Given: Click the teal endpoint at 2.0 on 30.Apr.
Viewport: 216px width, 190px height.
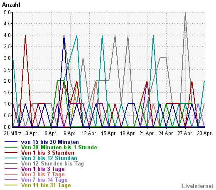Looking at the screenshot, I should pyautogui.click(x=204, y=81).
